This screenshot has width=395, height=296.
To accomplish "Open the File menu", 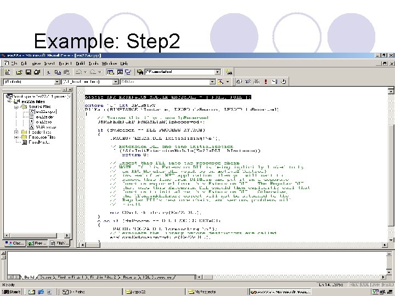I will (x=14, y=64).
